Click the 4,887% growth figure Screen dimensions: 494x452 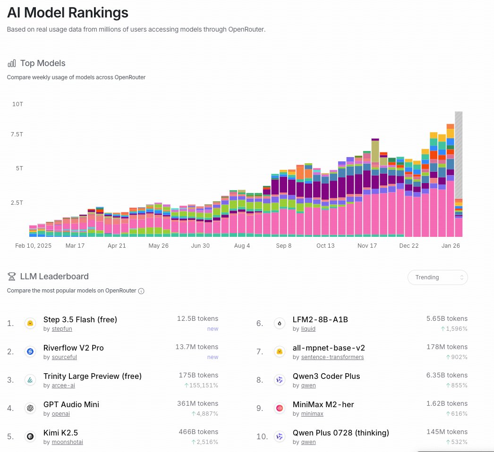click(205, 414)
